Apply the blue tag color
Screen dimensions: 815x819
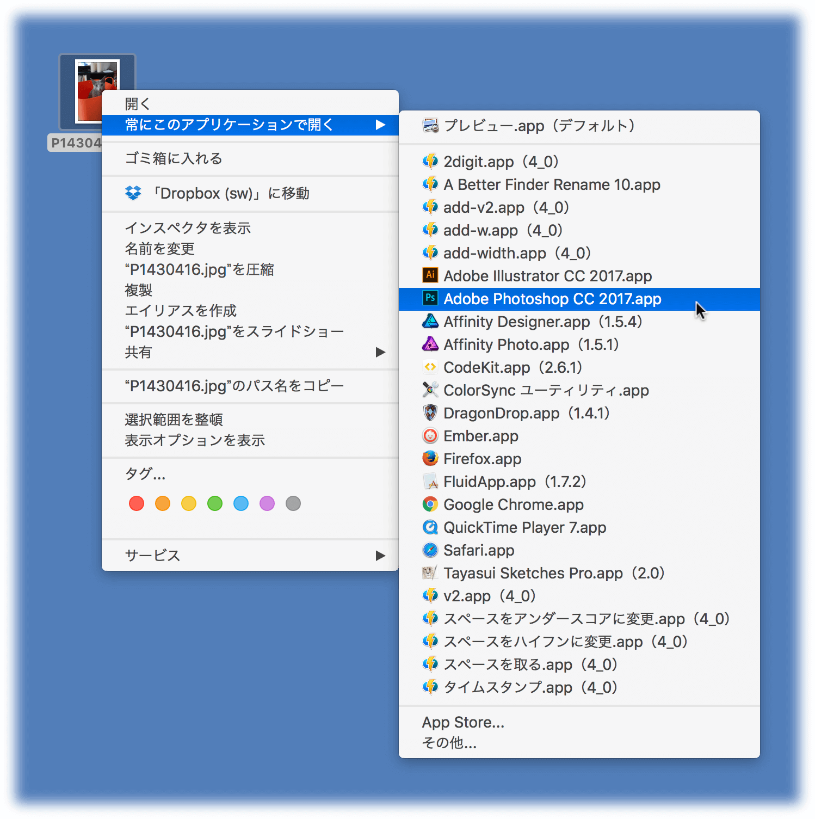tap(241, 503)
